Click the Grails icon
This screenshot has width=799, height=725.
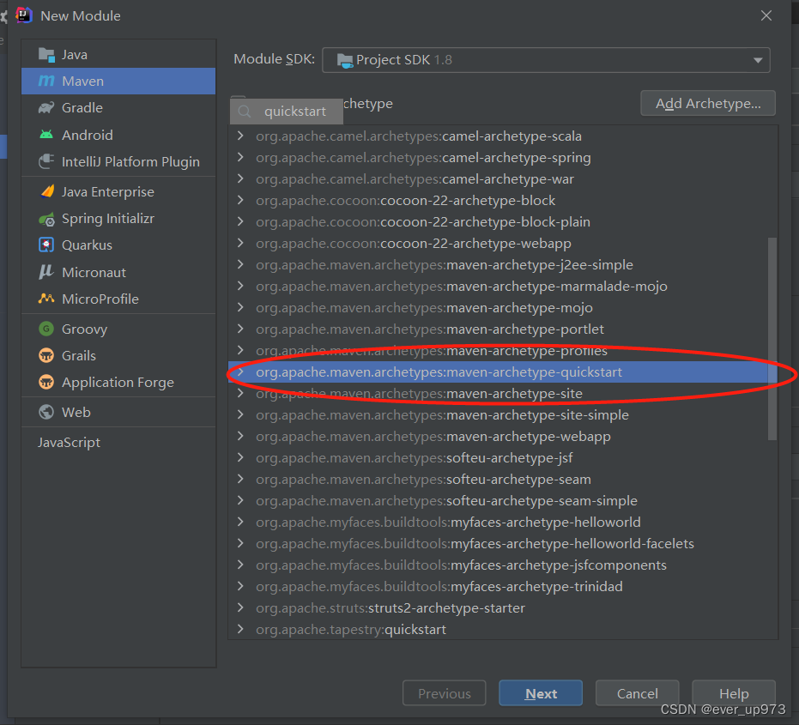coord(46,355)
